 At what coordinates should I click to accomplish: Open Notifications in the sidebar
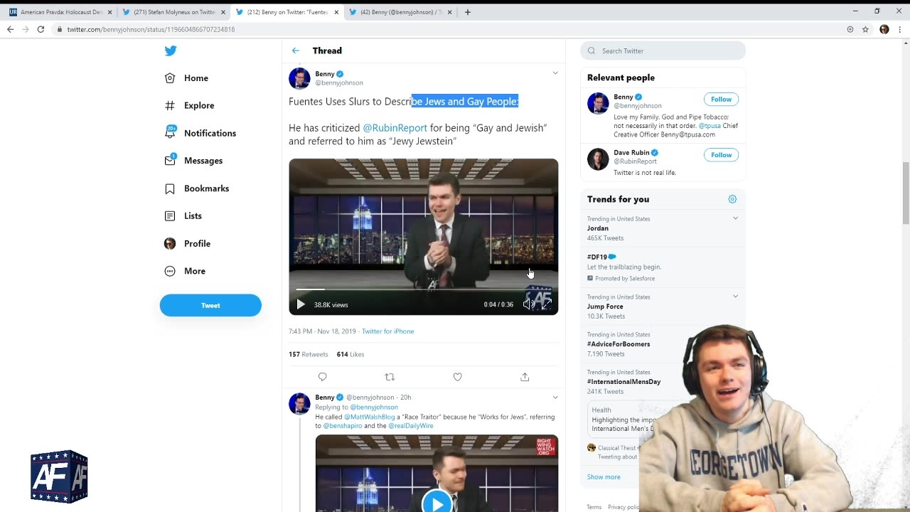(200, 133)
